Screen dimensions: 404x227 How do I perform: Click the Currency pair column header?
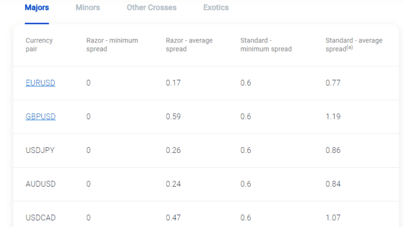point(39,45)
